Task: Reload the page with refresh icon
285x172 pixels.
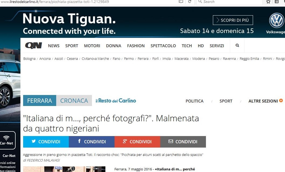Action: (x=190, y=2)
